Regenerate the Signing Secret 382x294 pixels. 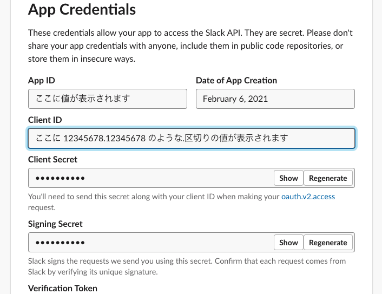328,242
